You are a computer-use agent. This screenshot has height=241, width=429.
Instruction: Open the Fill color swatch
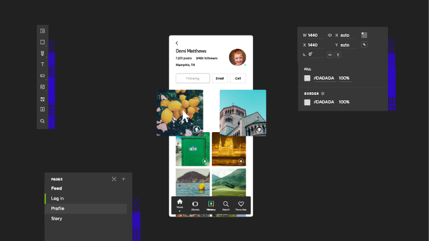307,78
